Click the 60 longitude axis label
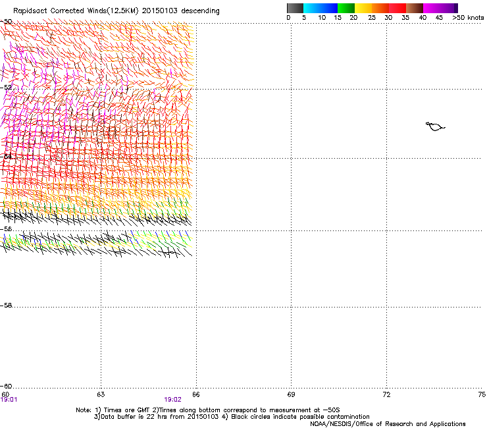This screenshot has width=487, height=428. click(x=5, y=394)
